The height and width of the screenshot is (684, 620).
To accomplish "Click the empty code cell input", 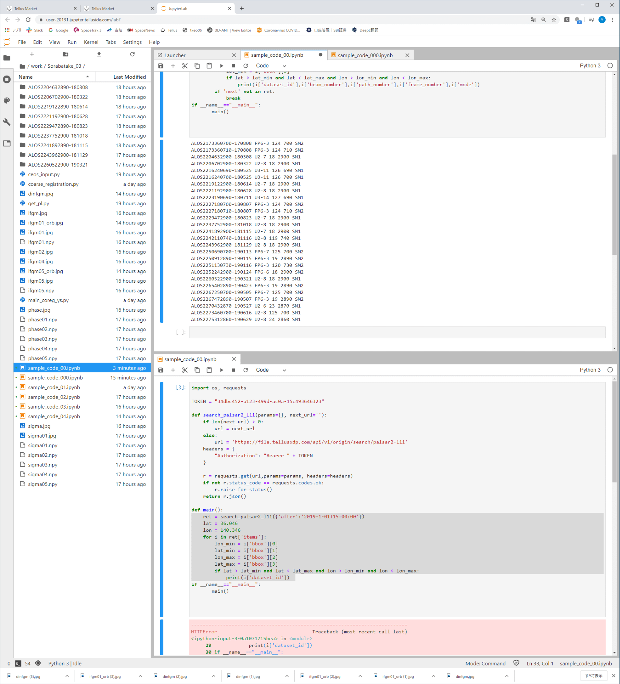I will click(397, 332).
